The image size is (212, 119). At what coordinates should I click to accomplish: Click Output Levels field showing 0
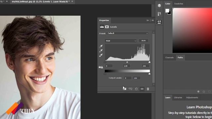128,78
